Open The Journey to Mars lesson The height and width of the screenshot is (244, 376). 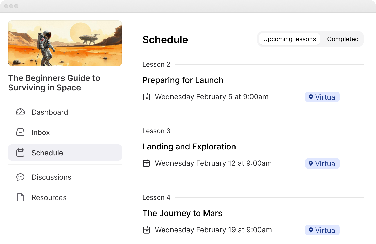[x=182, y=213]
